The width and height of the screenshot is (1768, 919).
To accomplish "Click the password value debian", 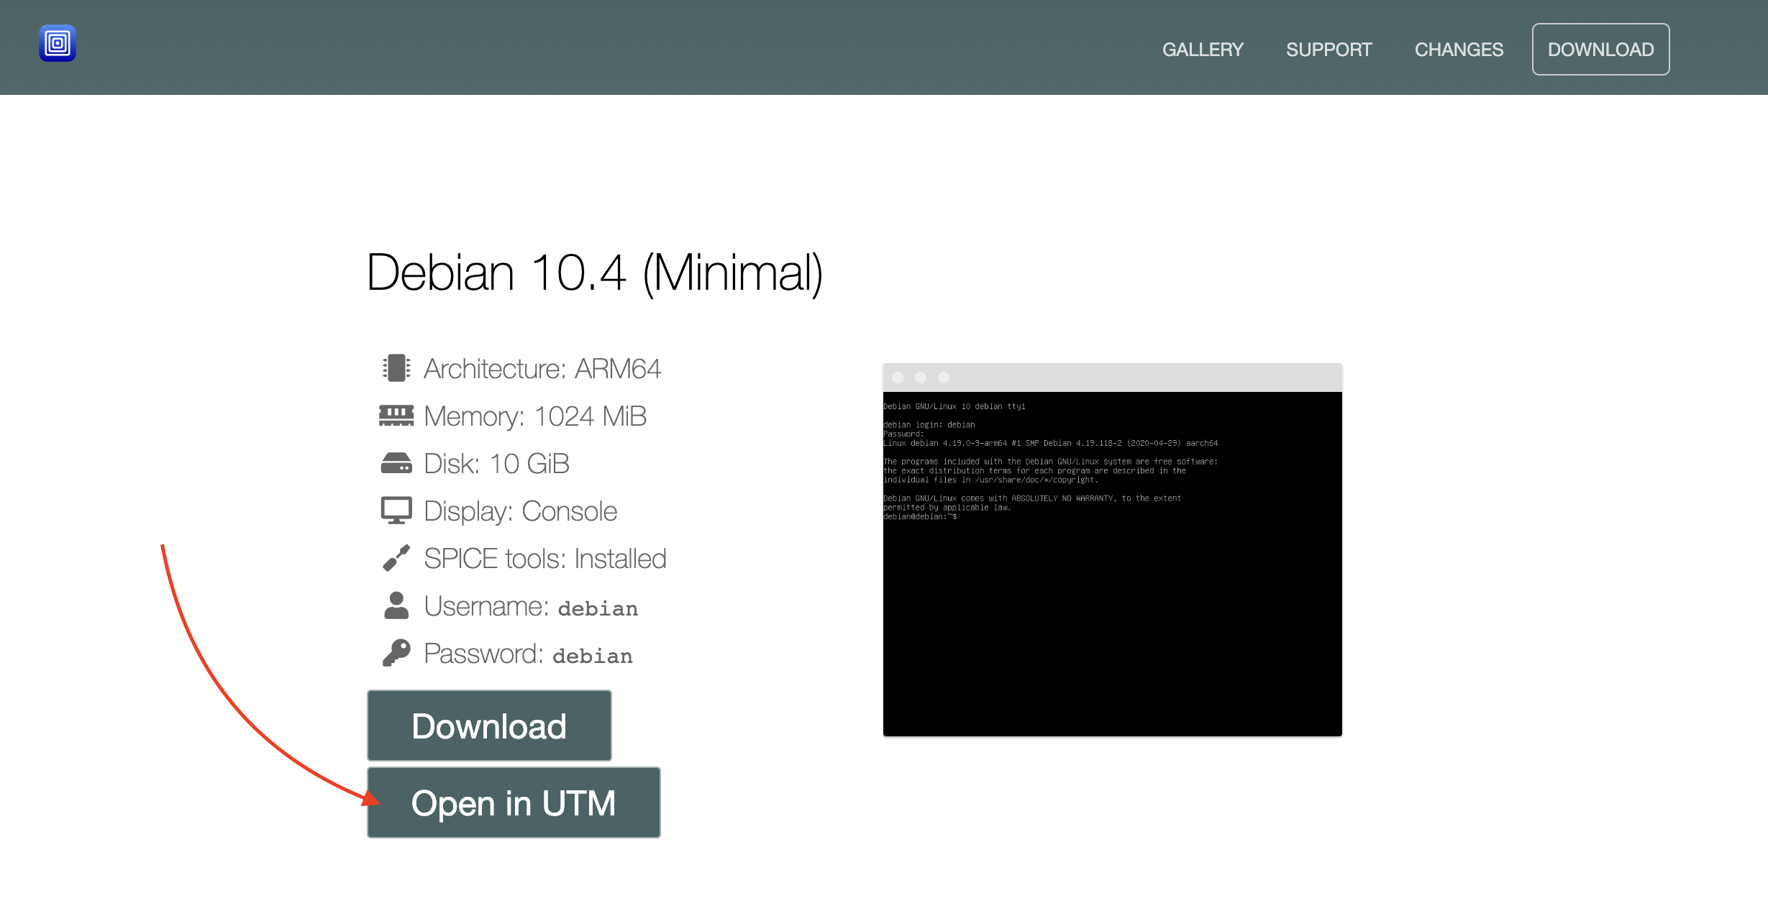I will [593, 656].
